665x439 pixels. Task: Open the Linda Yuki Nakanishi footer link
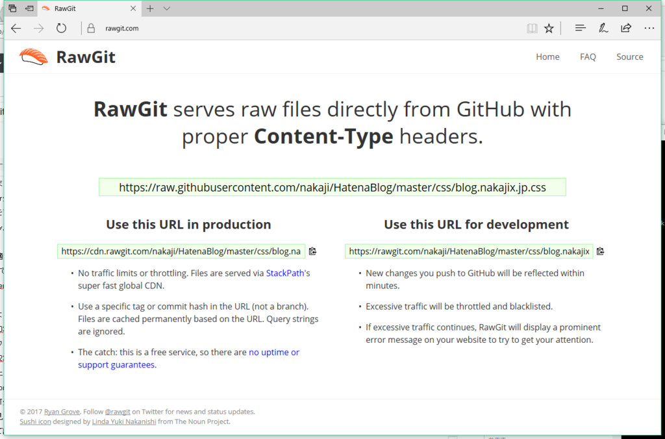(x=124, y=421)
